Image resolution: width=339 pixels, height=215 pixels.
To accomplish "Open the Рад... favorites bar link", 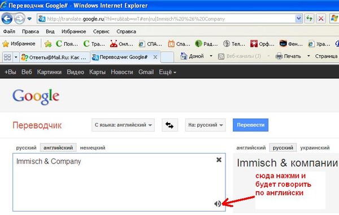I will click(206, 44).
